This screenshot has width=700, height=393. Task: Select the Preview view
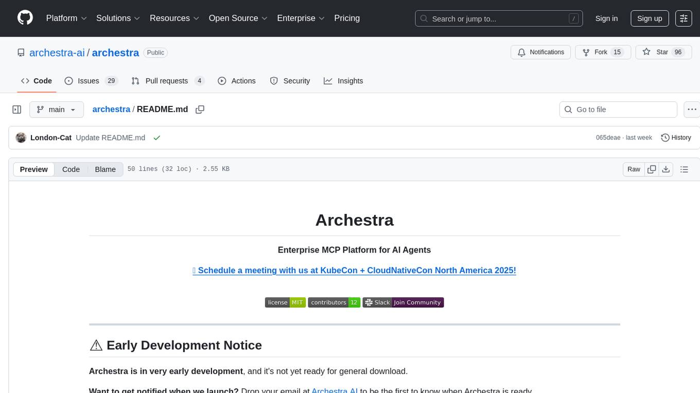34,169
